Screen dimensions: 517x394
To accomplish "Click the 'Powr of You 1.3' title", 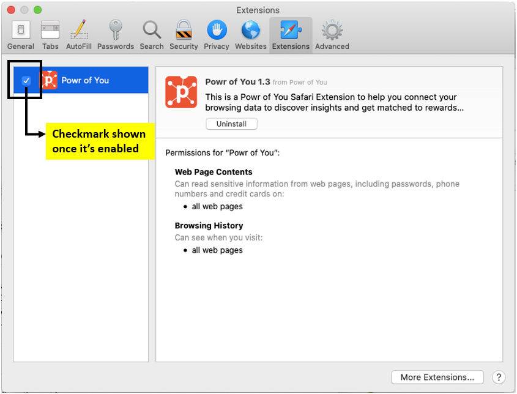I will pos(237,82).
